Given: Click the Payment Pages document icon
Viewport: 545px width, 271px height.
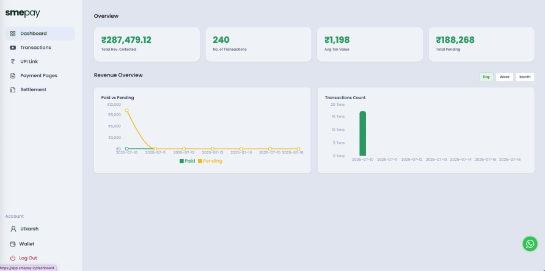Looking at the screenshot, I should (x=13, y=75).
